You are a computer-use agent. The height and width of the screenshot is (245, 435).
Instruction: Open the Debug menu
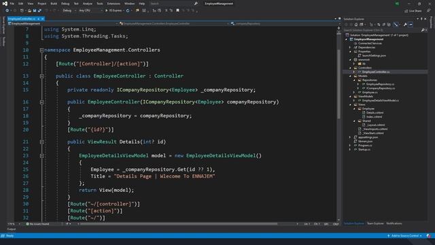(x=65, y=3)
